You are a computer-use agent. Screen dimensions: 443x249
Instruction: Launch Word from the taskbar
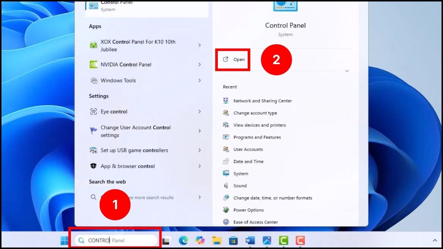[250, 241]
